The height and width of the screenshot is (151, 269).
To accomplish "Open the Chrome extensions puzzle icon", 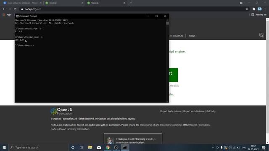I will coord(254,9).
